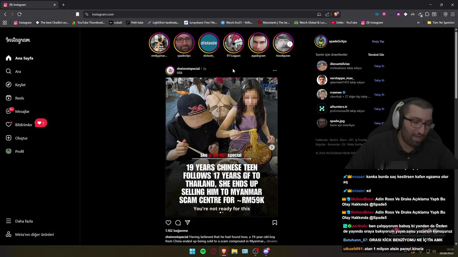
Task: Click Geçiş Yap to switch account
Action: 378,41
